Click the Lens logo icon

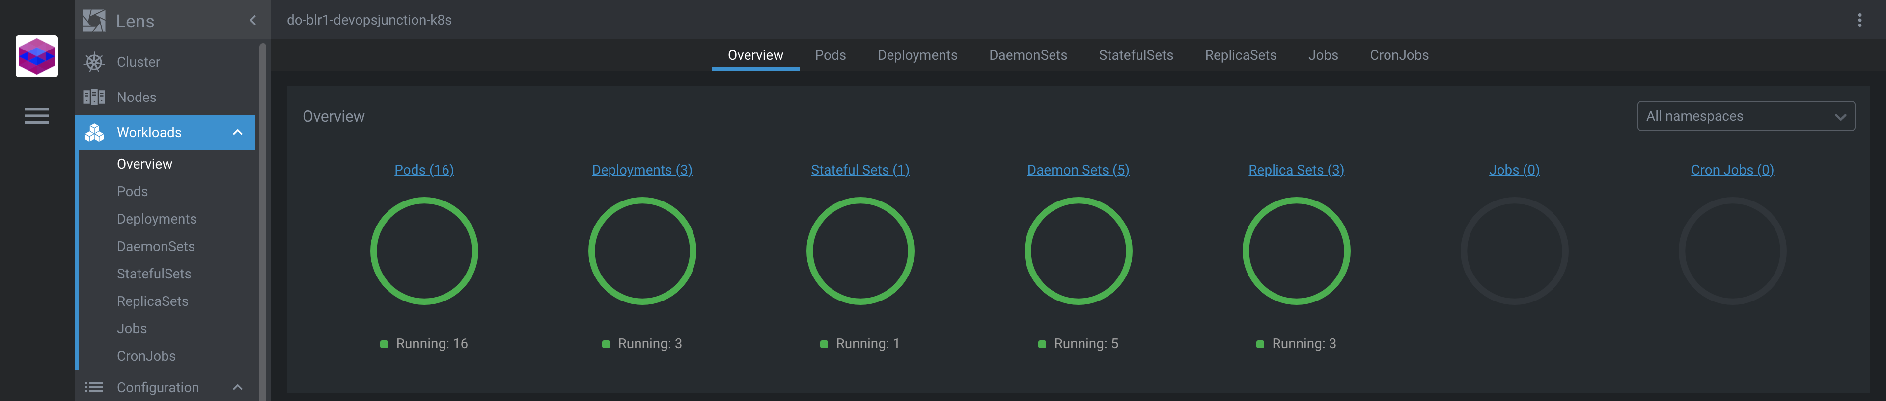click(94, 21)
